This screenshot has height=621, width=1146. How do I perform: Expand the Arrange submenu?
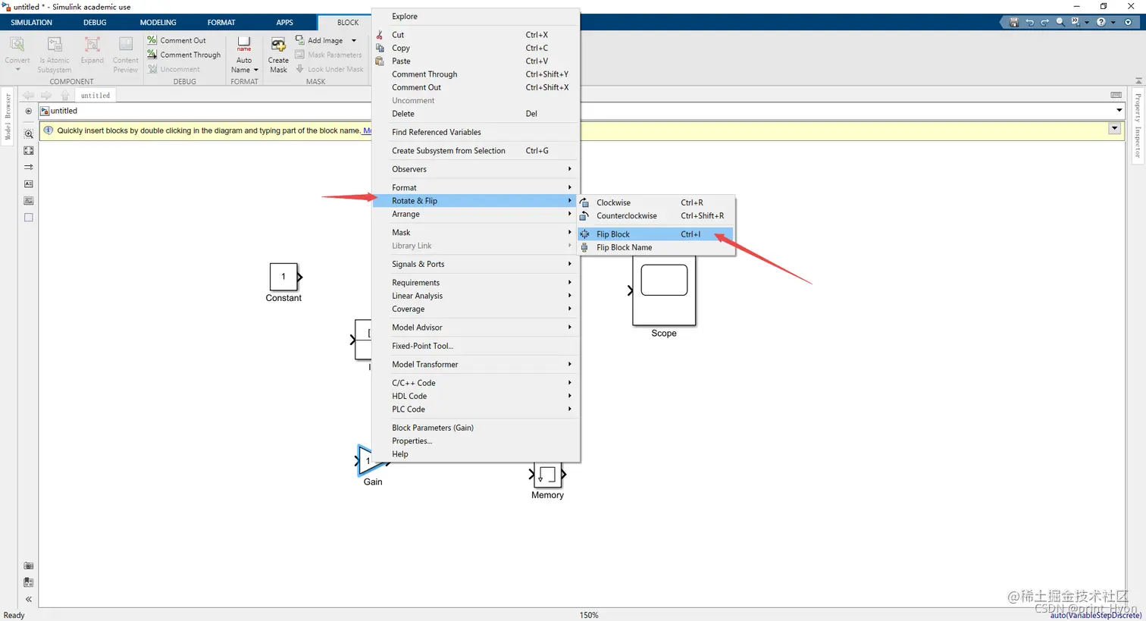[476, 214]
